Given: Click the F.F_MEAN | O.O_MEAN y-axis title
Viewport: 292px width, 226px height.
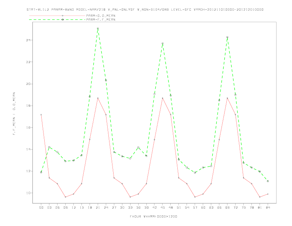Looking at the screenshot, I should 14,114.
